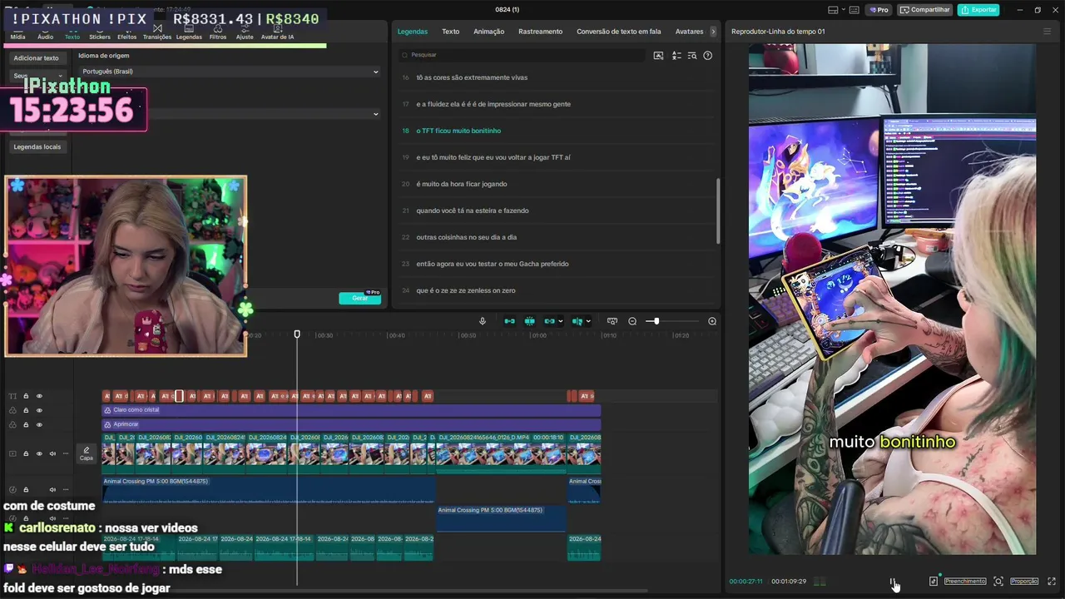1065x599 pixels.
Task: Open the Proporção aspect ratio selector
Action: pos(1024,582)
